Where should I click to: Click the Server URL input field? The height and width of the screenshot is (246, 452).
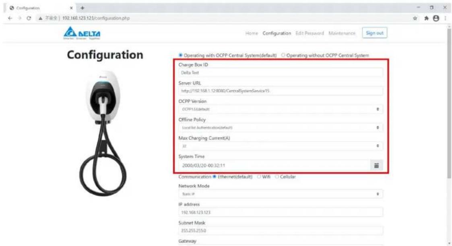(x=281, y=91)
